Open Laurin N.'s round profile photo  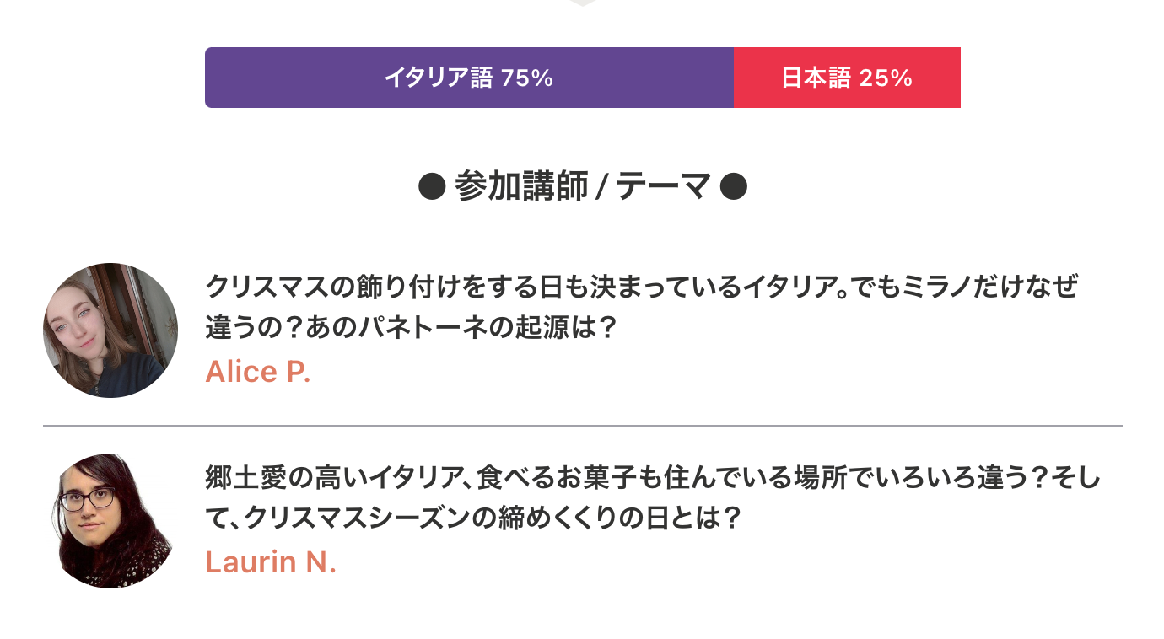click(x=110, y=521)
